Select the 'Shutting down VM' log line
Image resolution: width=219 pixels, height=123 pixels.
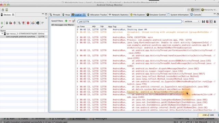pyautogui.click(x=147, y=30)
